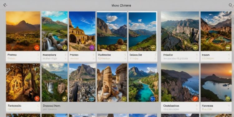The image size is (234, 117).
Task: Expand arrow beside 'Insiors' card title
Action: point(229,55)
